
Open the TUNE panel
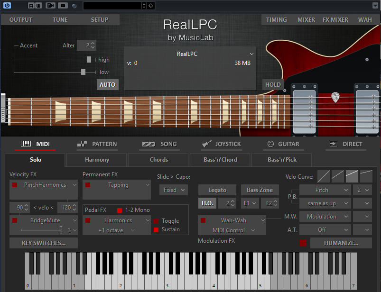tap(60, 20)
